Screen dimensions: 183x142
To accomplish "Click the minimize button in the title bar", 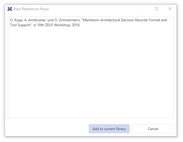I will (143, 9).
